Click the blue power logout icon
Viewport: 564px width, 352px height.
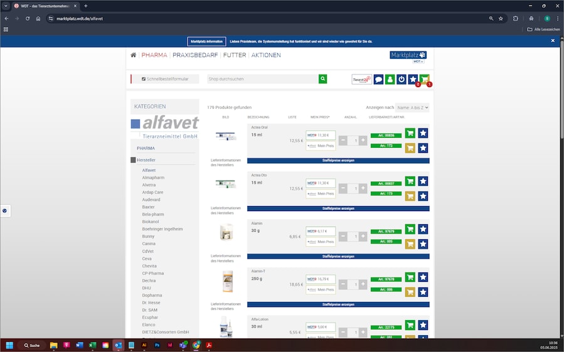[x=402, y=80]
